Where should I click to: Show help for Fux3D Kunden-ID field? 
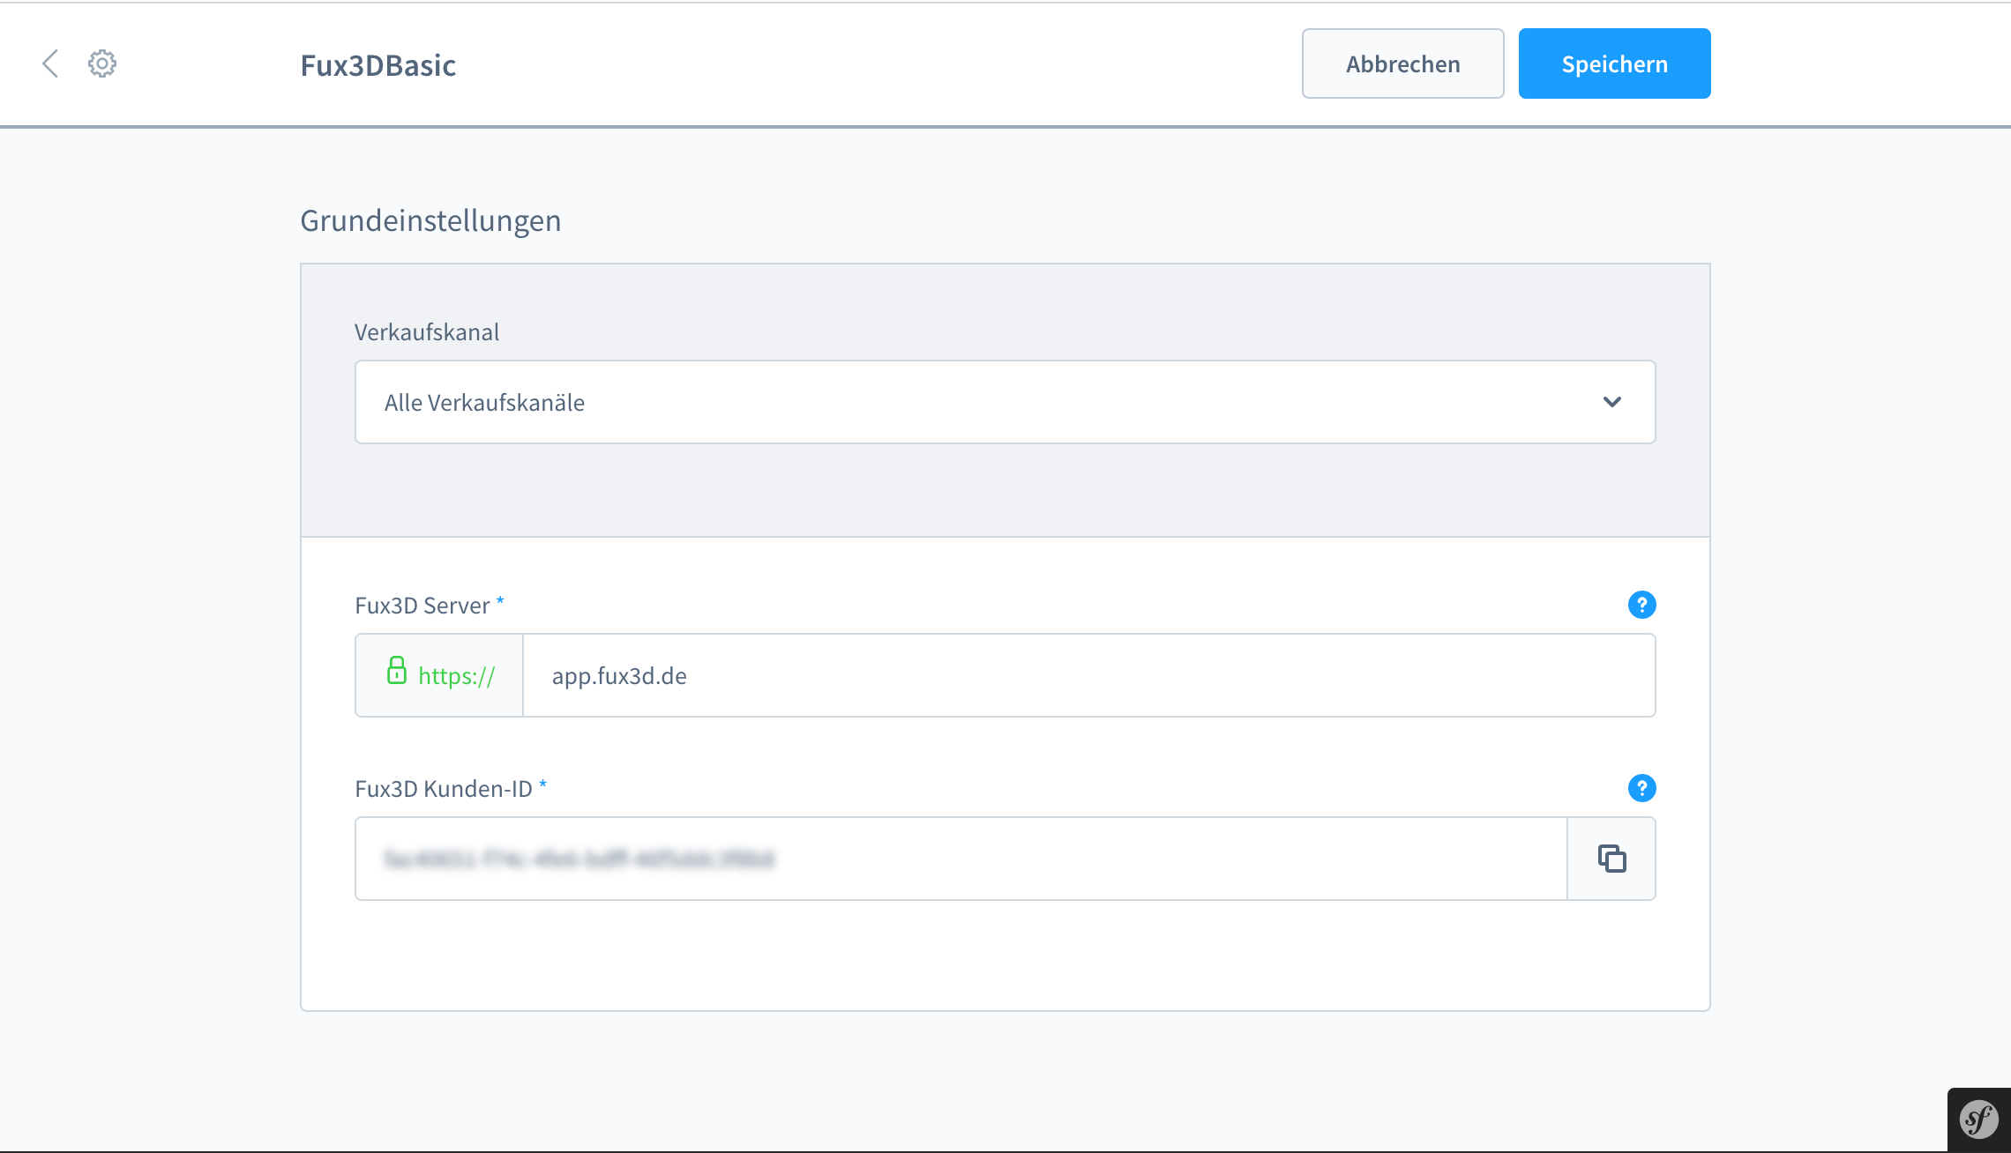click(x=1641, y=788)
